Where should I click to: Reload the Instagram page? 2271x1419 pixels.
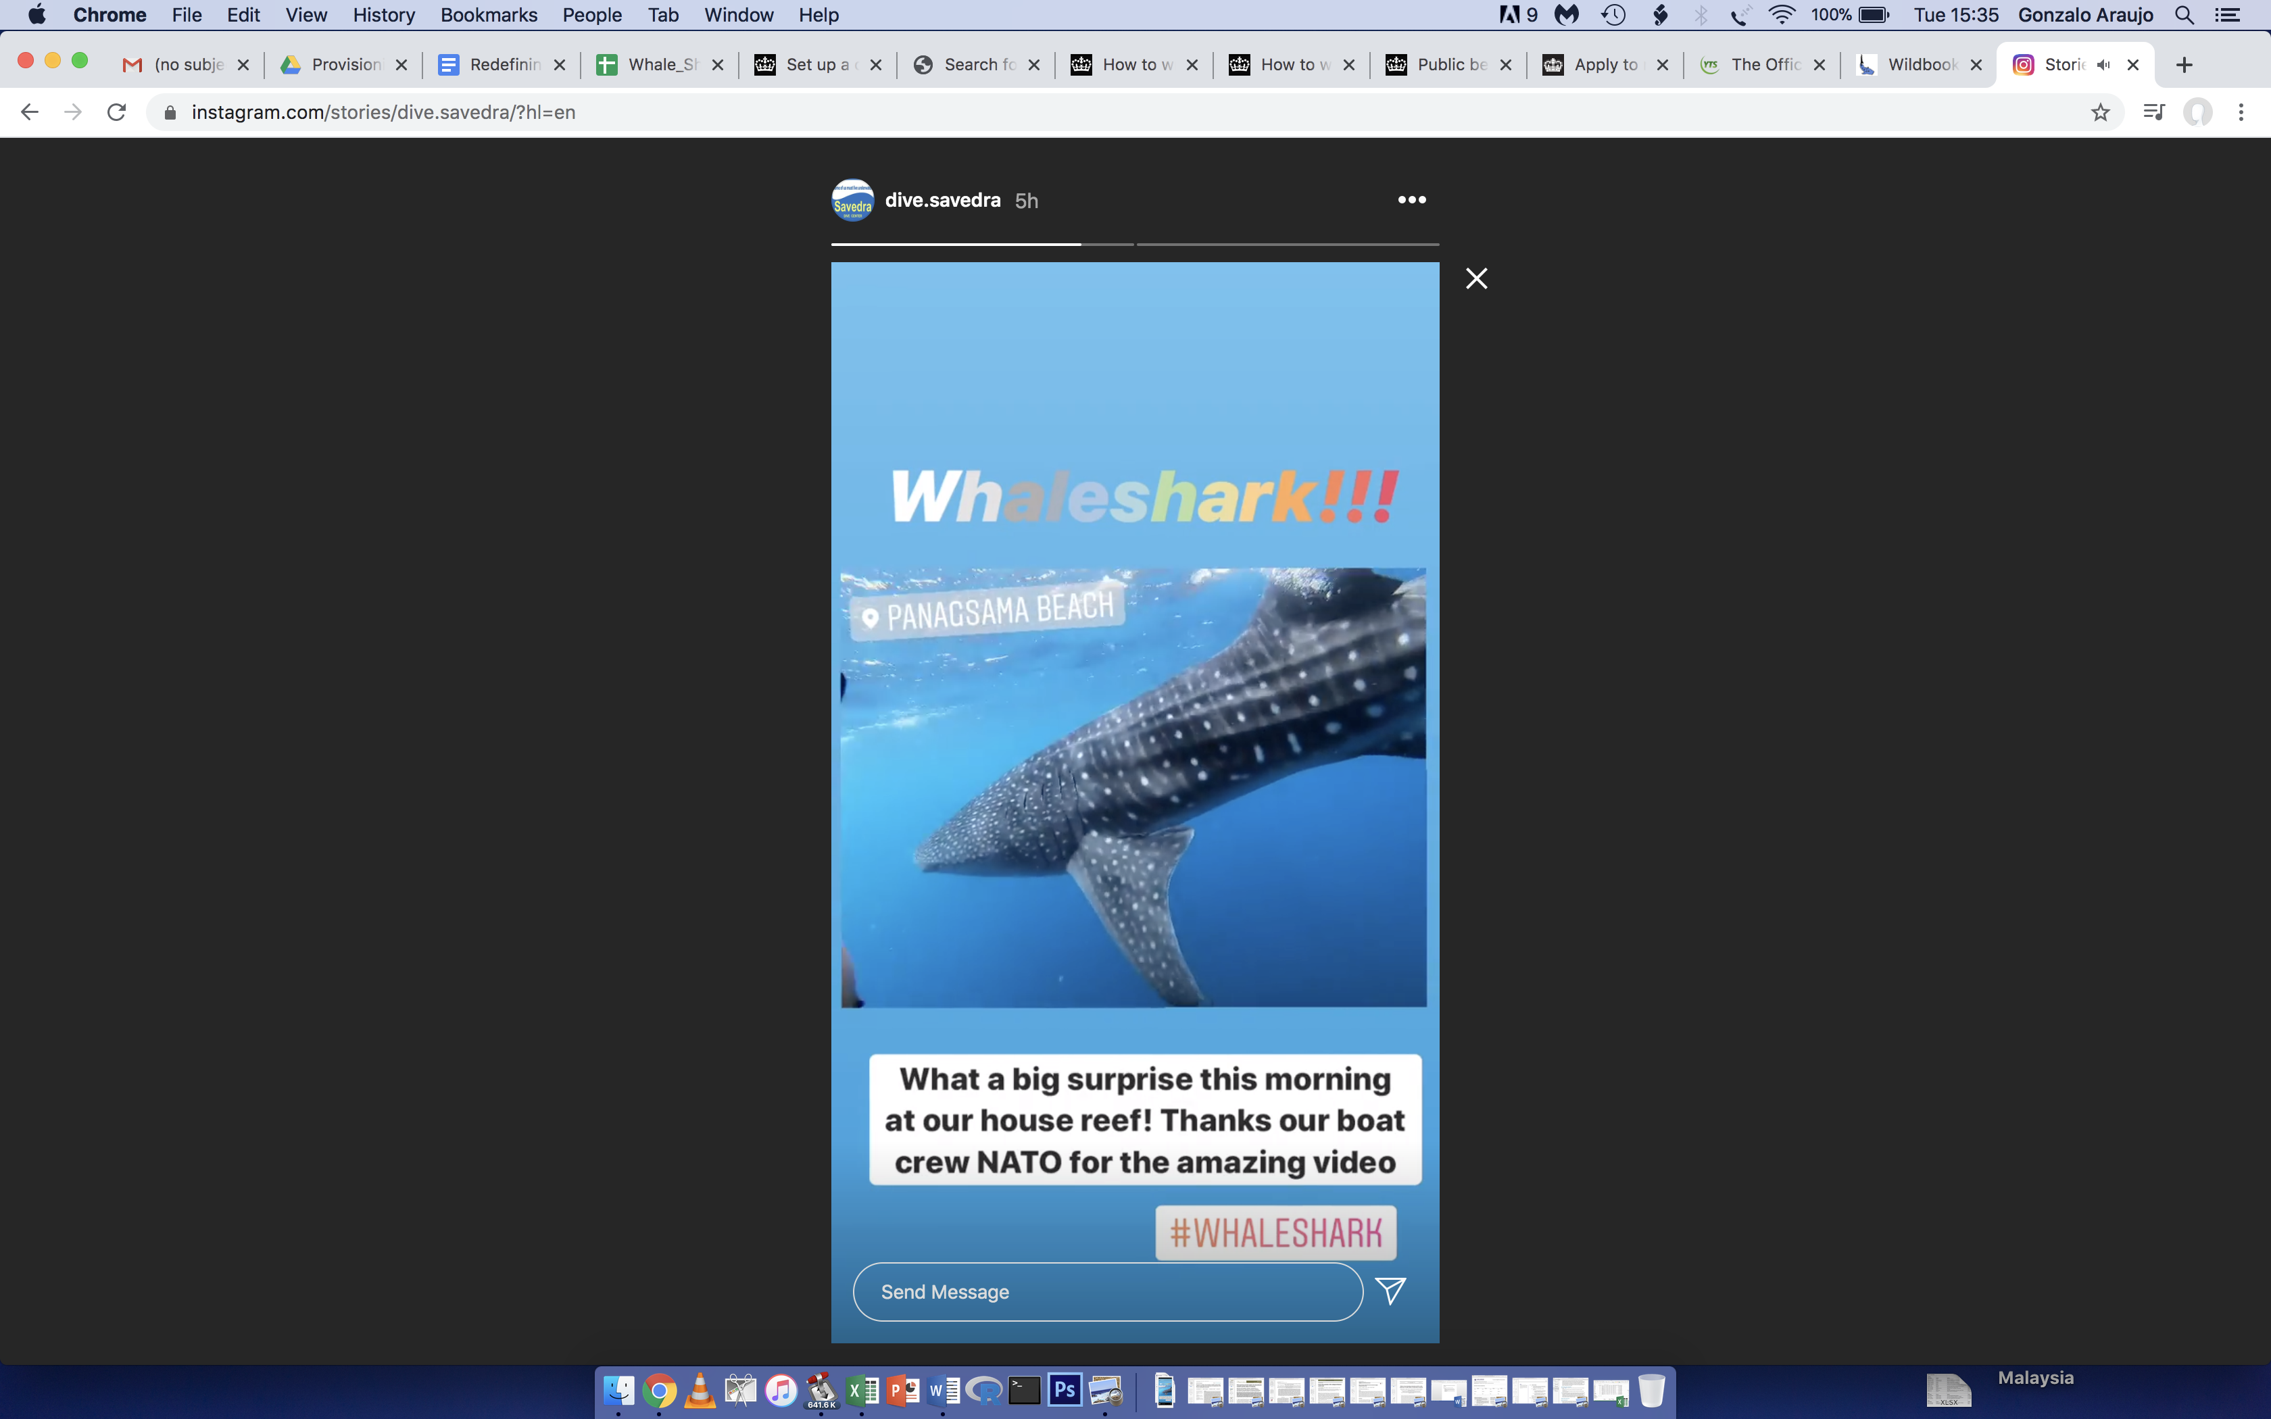coord(116,113)
